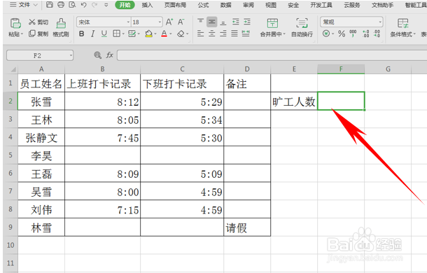Click the increase decimal places icon
The image size is (427, 273).
pos(365,34)
